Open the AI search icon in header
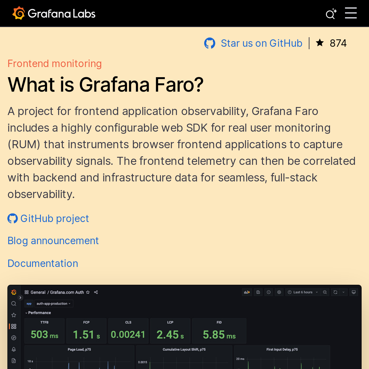The image size is (369, 369). [331, 14]
